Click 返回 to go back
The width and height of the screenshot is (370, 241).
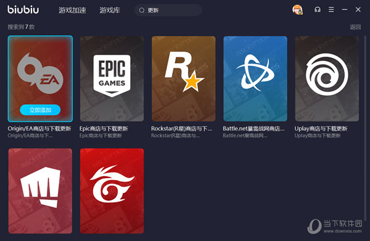355,27
